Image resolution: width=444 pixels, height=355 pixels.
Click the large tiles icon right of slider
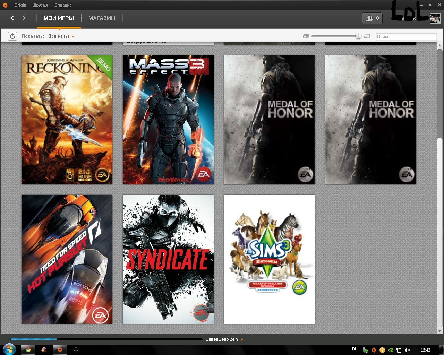(367, 36)
